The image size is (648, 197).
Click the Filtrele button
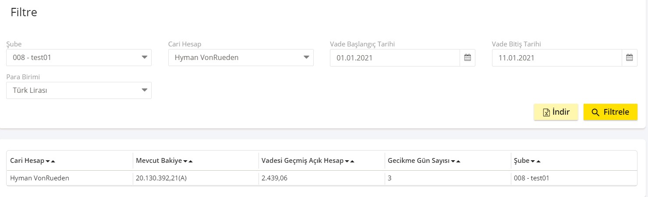point(610,112)
